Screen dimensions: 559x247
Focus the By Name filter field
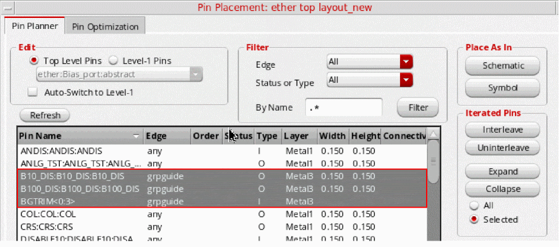click(x=344, y=107)
